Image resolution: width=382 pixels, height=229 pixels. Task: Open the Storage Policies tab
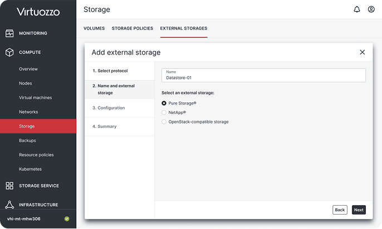point(133,28)
